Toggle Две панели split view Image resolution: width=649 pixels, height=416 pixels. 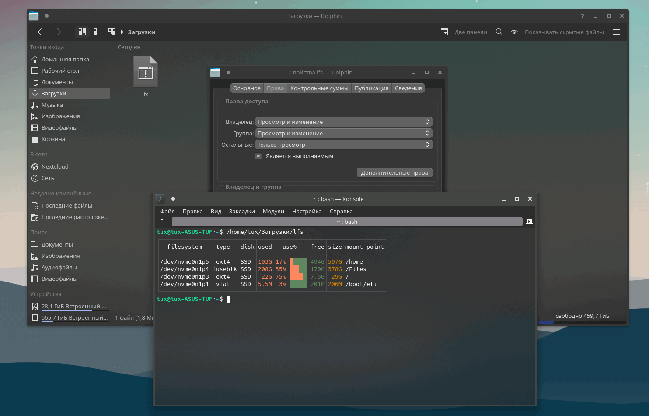[x=464, y=32]
